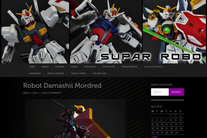
Task: Click calendar date 19
Action: point(157,128)
